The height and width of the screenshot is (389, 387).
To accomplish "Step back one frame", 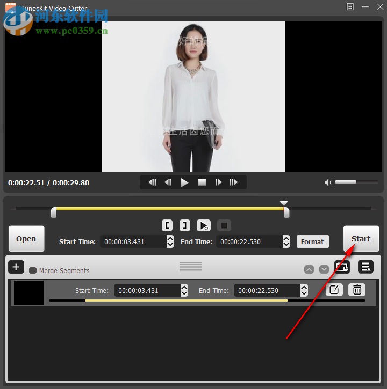I will [x=168, y=182].
